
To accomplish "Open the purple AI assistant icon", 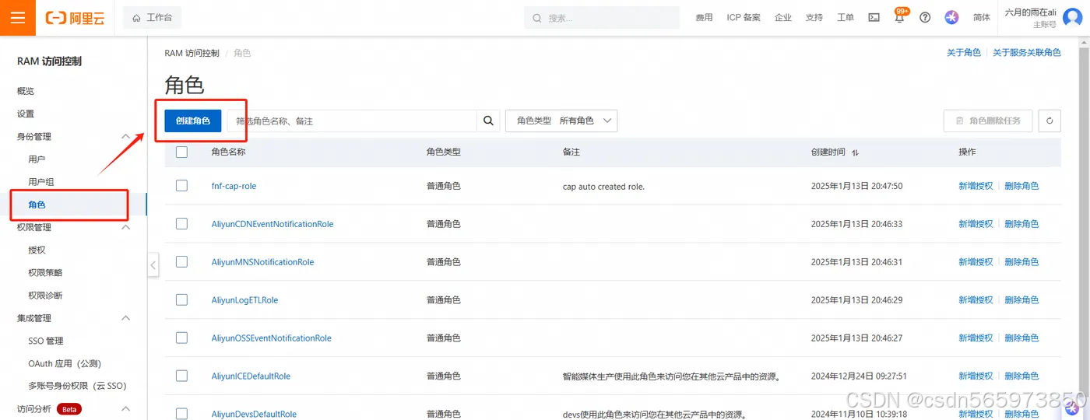I will coord(951,17).
